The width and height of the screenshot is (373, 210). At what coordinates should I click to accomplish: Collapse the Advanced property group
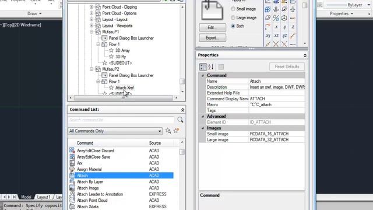click(x=203, y=117)
